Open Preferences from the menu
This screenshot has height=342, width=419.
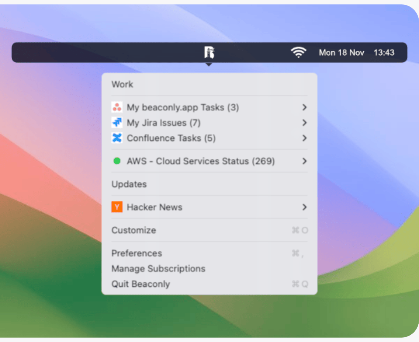click(x=137, y=253)
